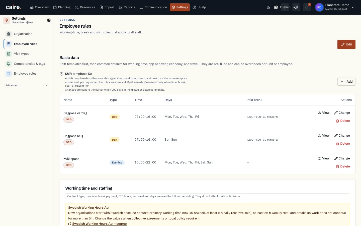
Task: Click the Help question mark icon
Action: coord(194,7)
